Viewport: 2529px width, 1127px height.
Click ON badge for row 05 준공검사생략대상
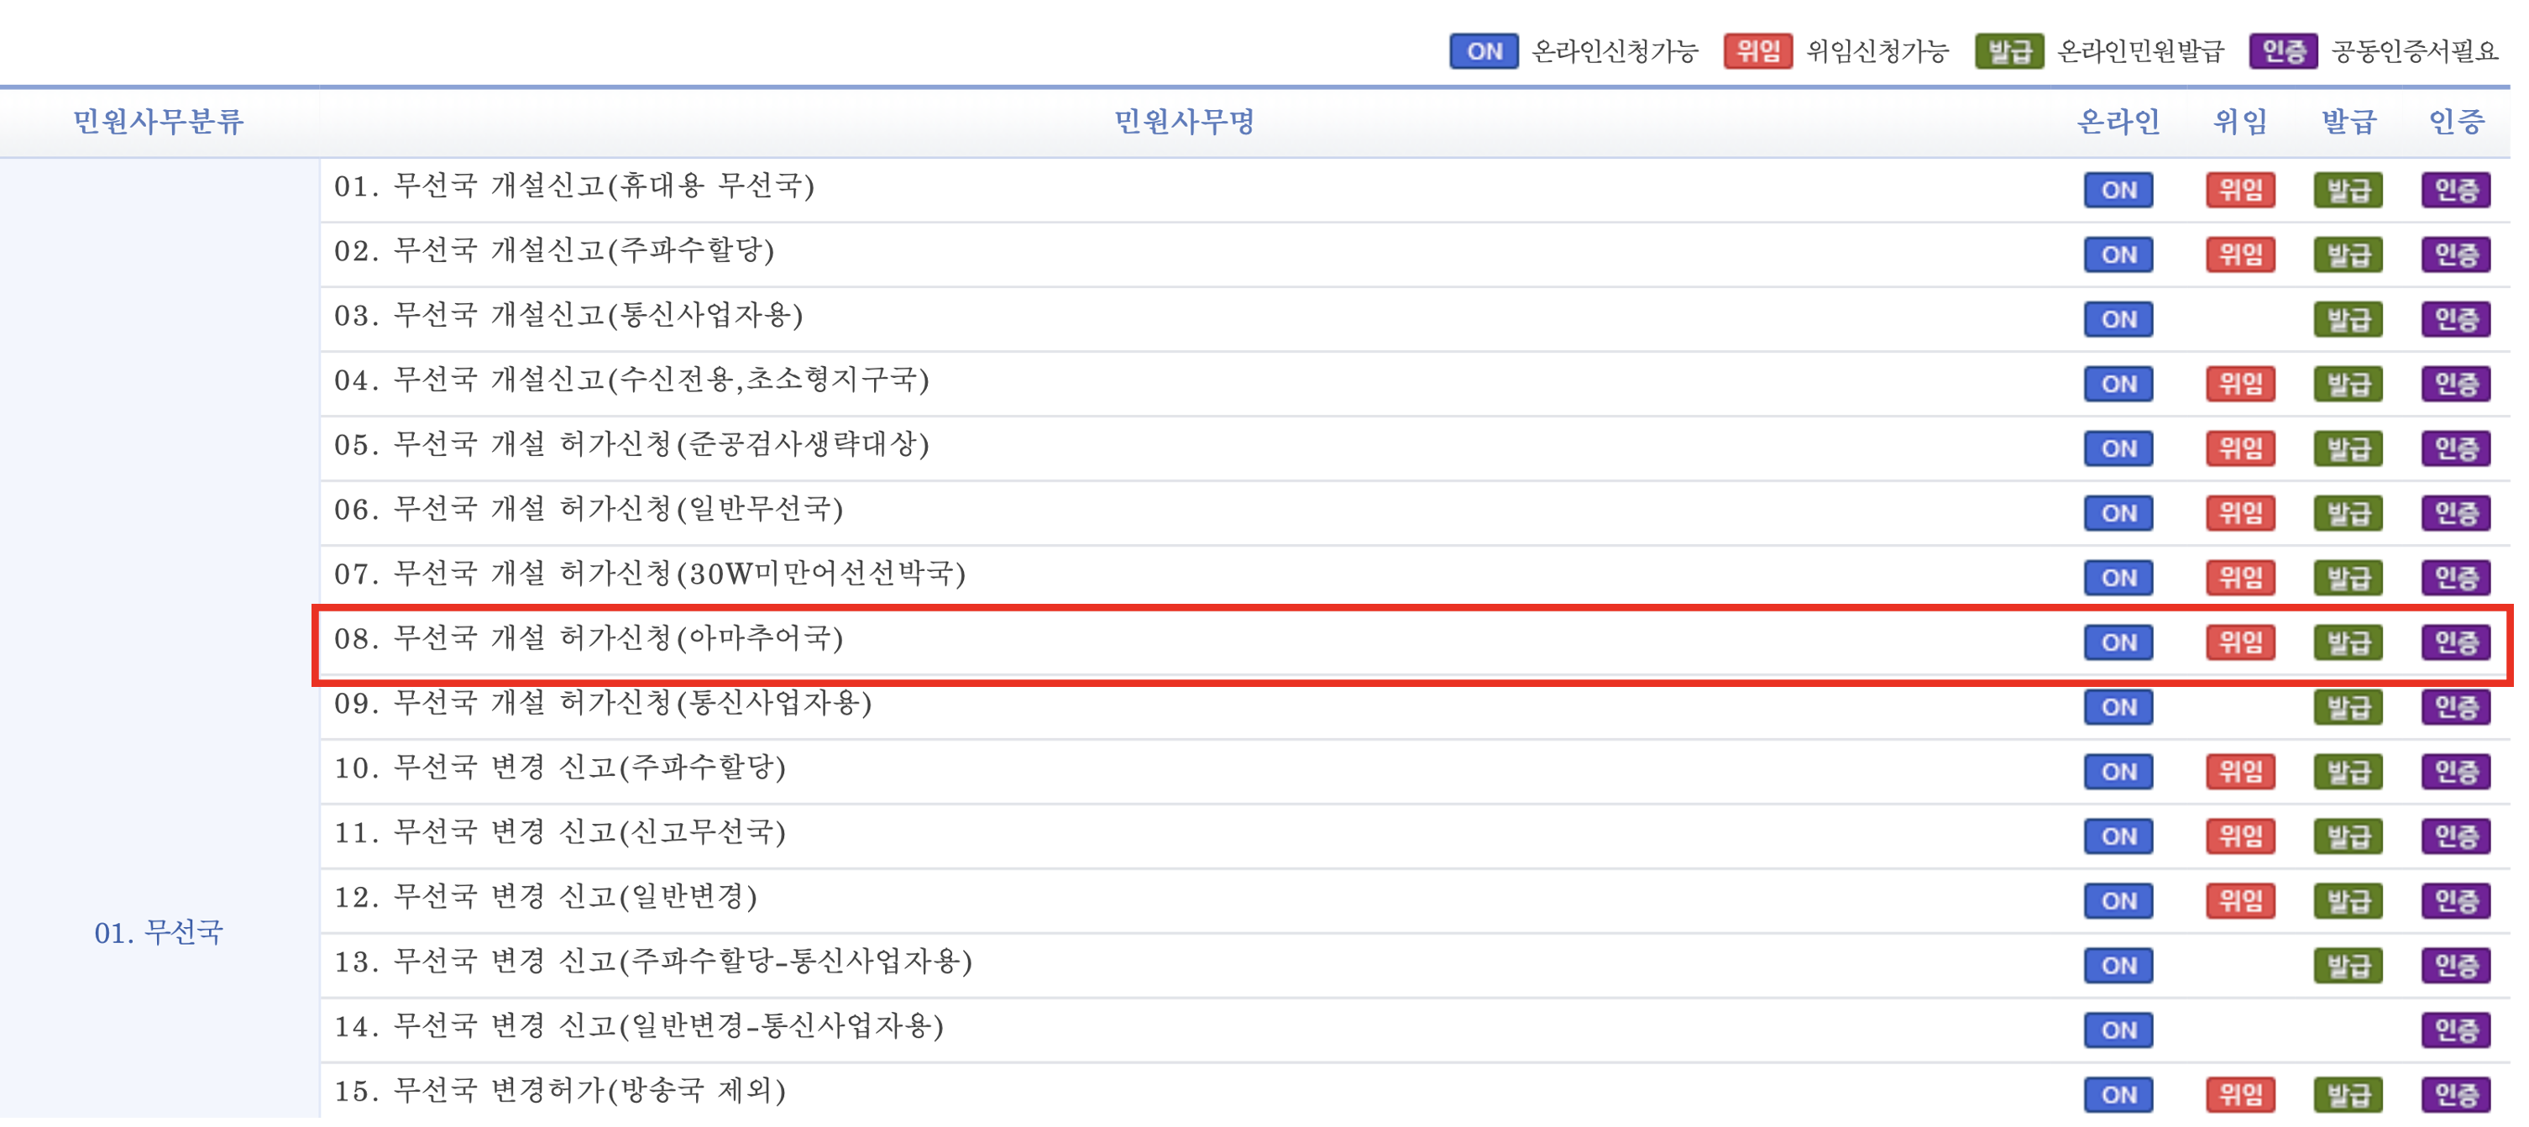[x=2118, y=448]
